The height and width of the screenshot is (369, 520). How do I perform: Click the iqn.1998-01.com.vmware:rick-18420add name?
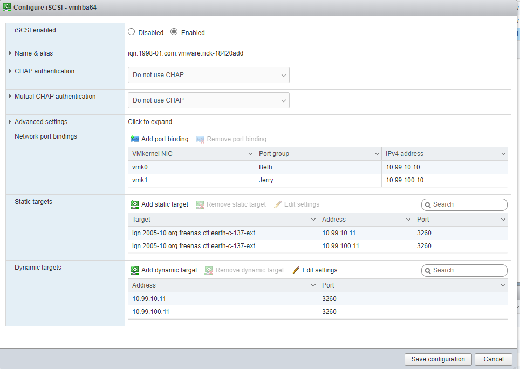pos(186,53)
